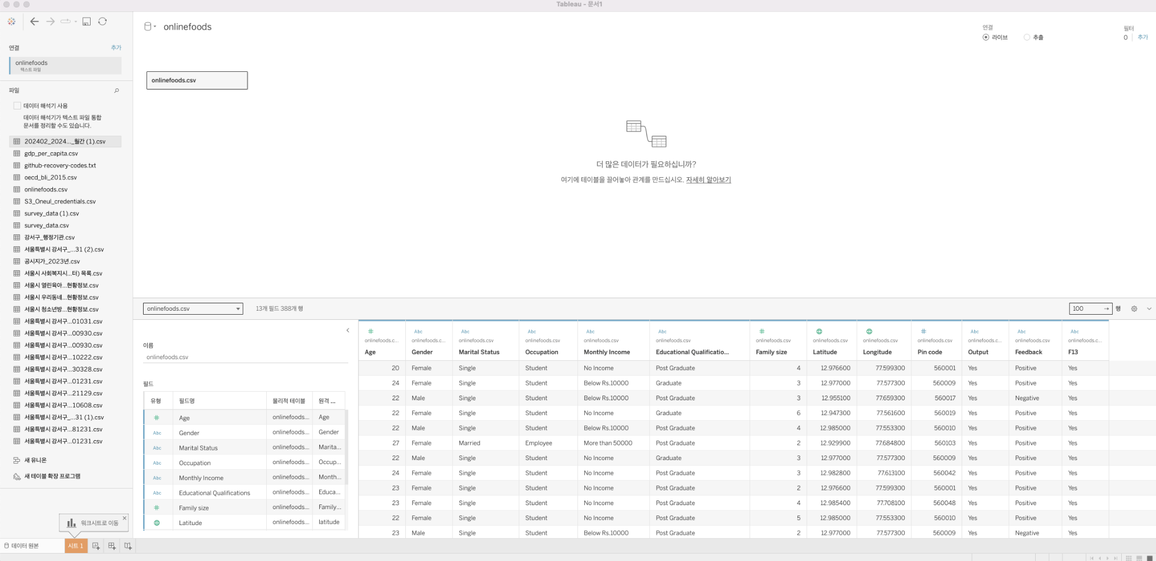1156x561 pixels.
Task: Collapse the metadata pane chevron
Action: coord(348,330)
